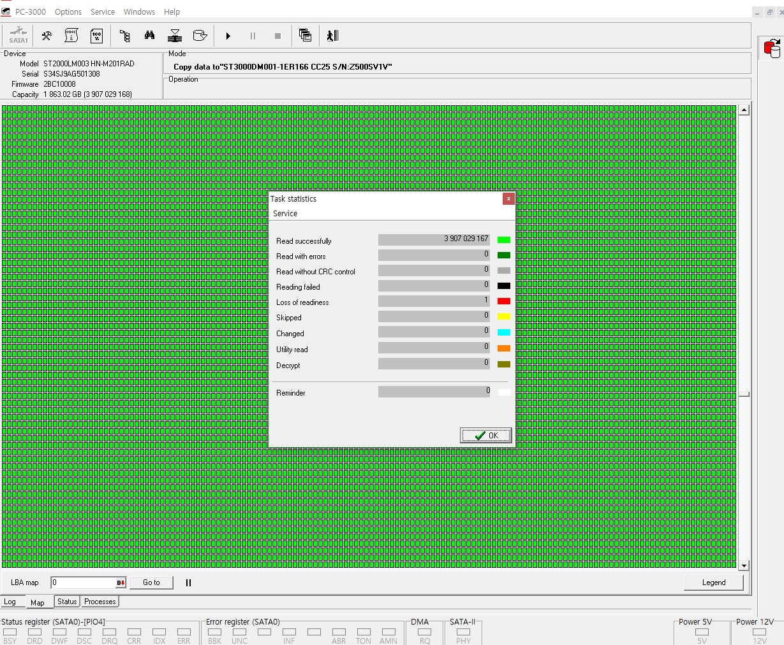Click the disk with arrow icon
784x645 pixels.
[200, 36]
